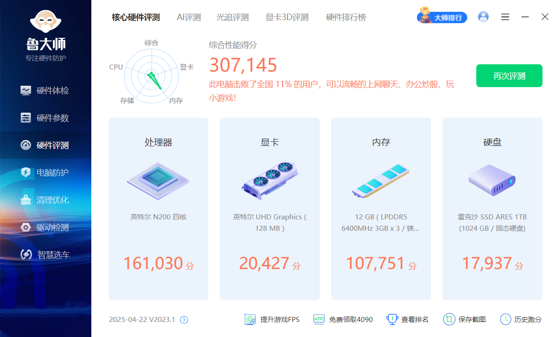Open 历史跑分 score history
Screen dimensions: 553x337
point(521,319)
